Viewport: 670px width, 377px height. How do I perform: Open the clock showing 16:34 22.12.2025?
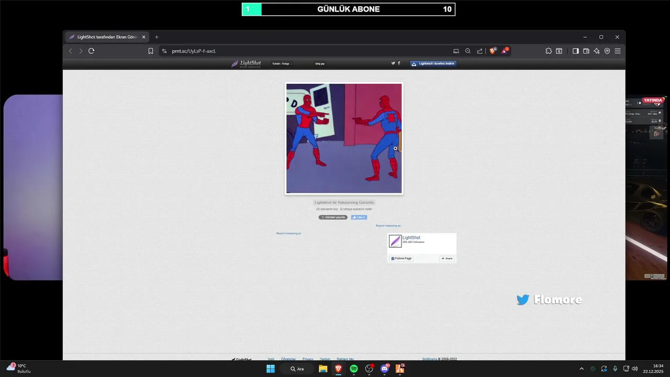tap(654, 369)
